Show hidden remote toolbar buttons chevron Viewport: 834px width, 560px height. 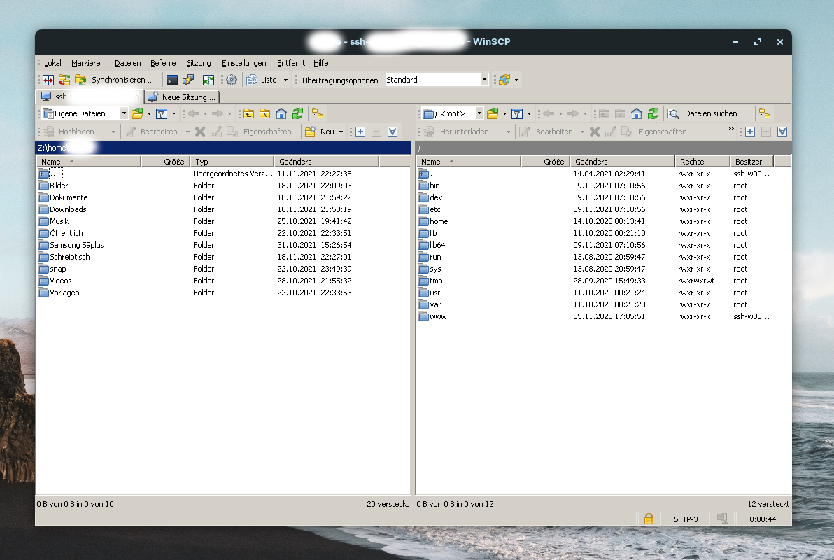coord(731,129)
